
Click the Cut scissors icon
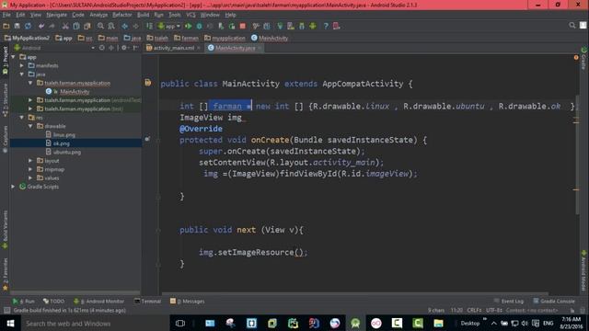point(65,26)
